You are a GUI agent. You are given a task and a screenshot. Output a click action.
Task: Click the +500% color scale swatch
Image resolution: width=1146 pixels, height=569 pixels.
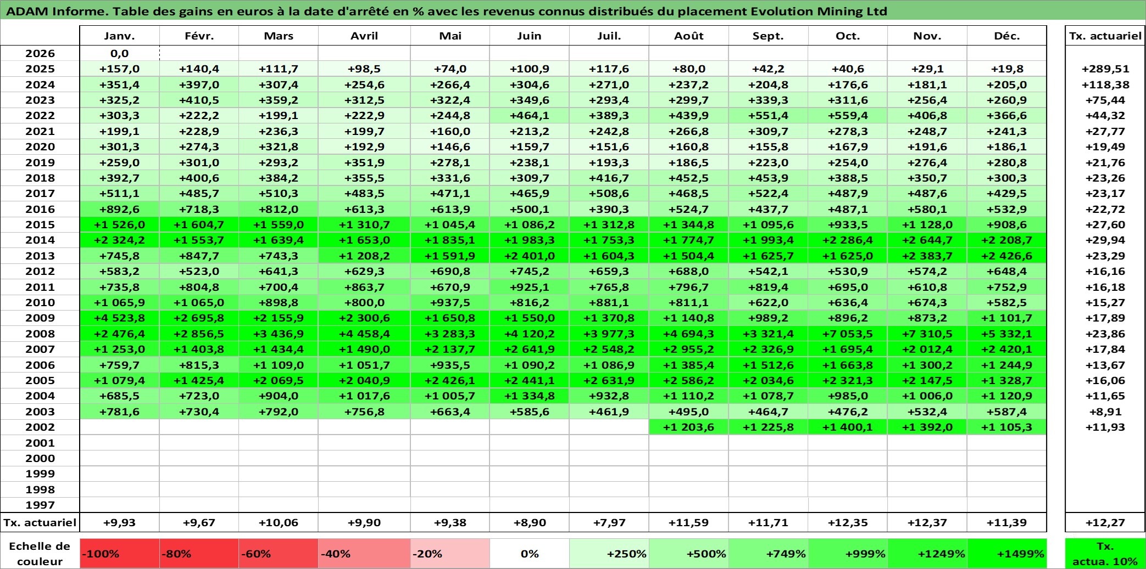coord(689,554)
